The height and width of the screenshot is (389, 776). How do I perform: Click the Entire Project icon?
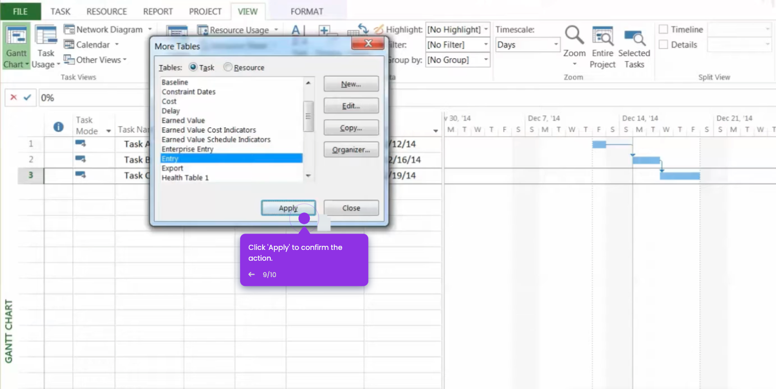point(603,36)
